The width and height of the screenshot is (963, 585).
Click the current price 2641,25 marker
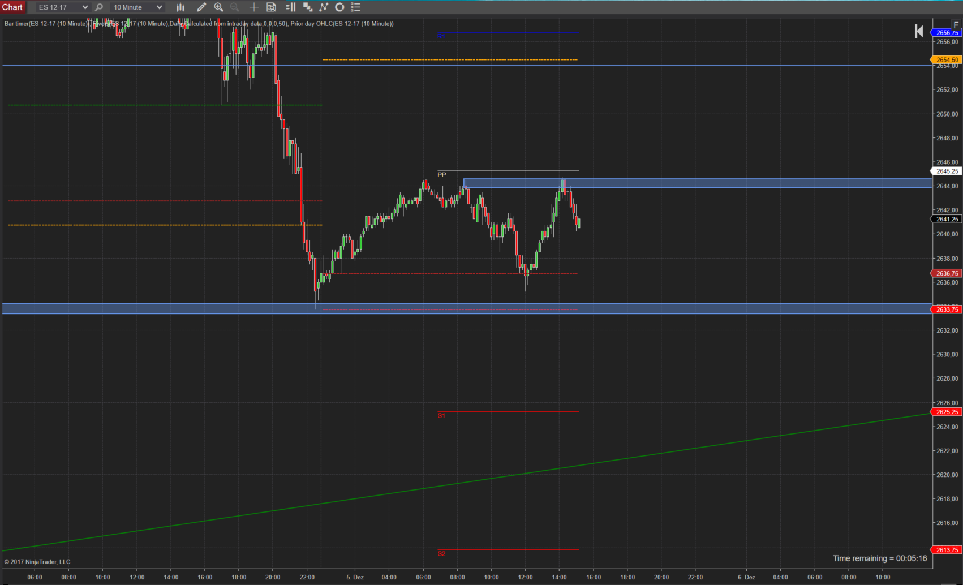pos(947,219)
